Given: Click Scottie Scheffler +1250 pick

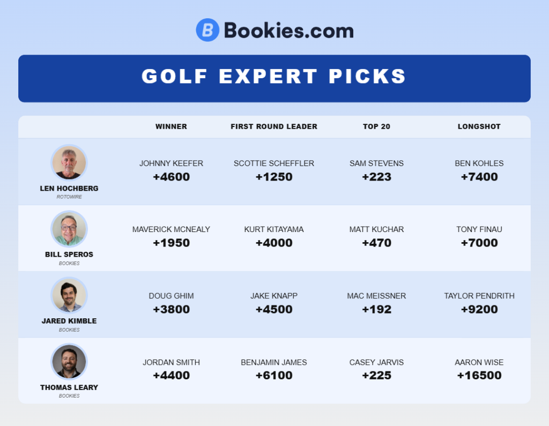Looking at the screenshot, I should (x=274, y=171).
